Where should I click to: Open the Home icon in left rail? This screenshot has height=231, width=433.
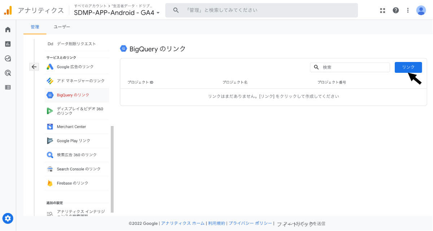pos(8,30)
